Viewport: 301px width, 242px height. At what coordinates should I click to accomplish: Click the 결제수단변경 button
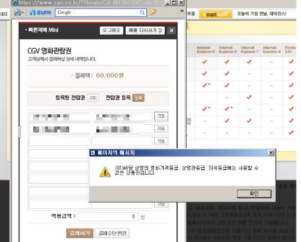click(x=112, y=233)
